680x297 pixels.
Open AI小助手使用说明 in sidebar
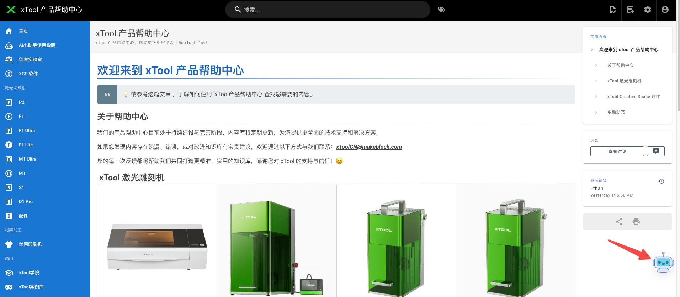tap(45, 45)
